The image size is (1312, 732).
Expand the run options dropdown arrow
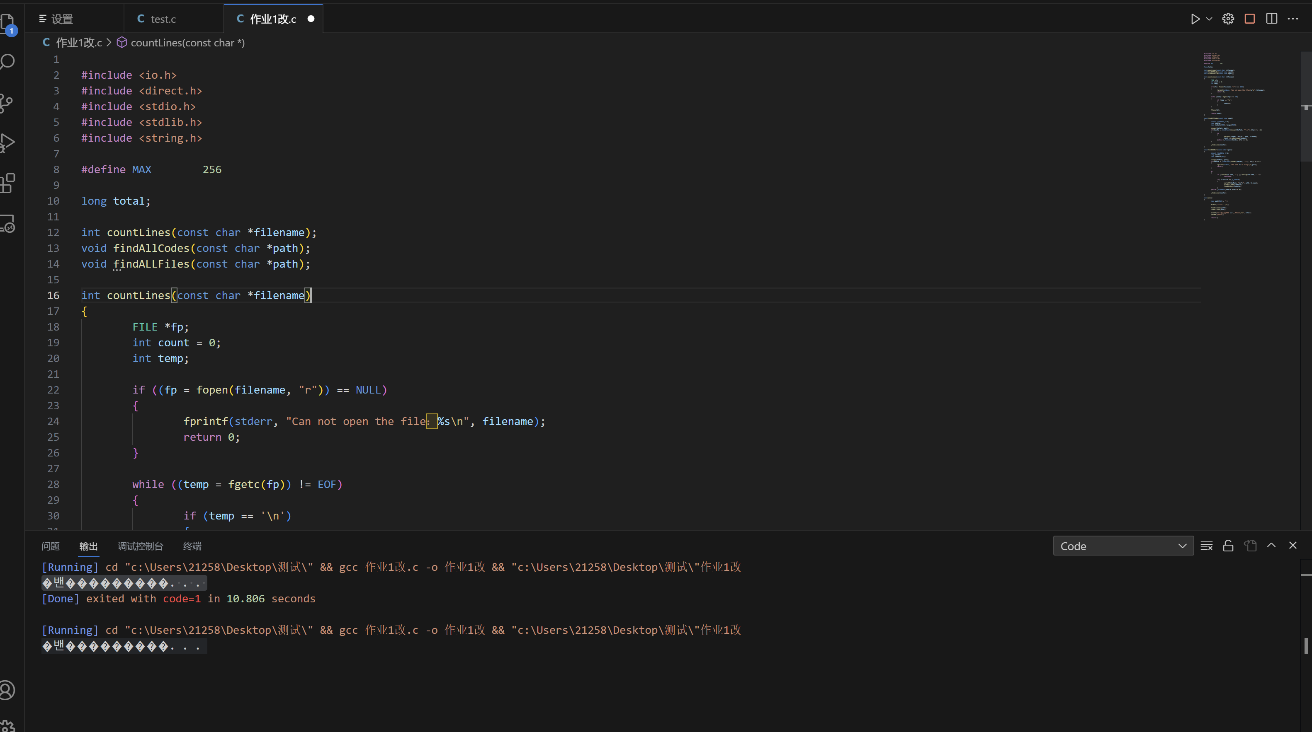coord(1209,19)
